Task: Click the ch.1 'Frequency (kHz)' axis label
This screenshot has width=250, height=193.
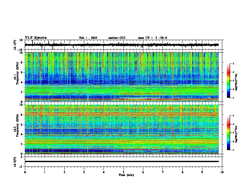Action: 17,73
